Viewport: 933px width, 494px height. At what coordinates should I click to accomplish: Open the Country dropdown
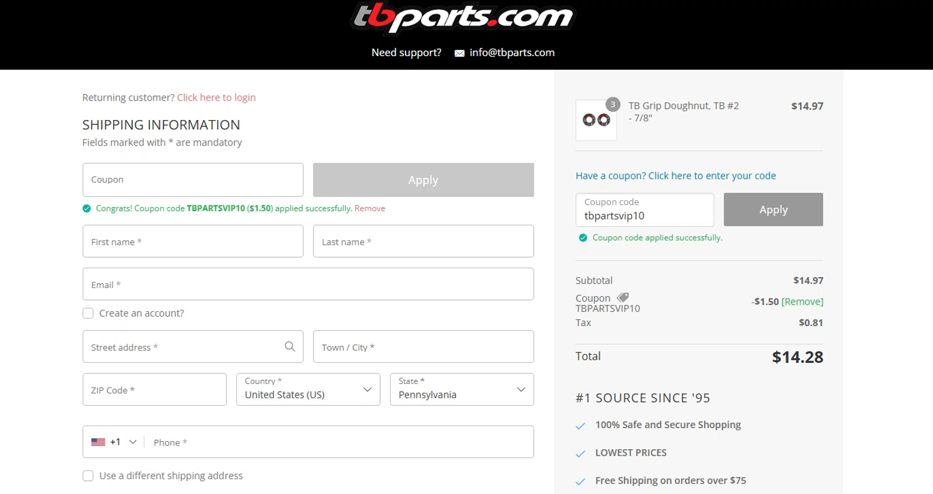tap(308, 389)
